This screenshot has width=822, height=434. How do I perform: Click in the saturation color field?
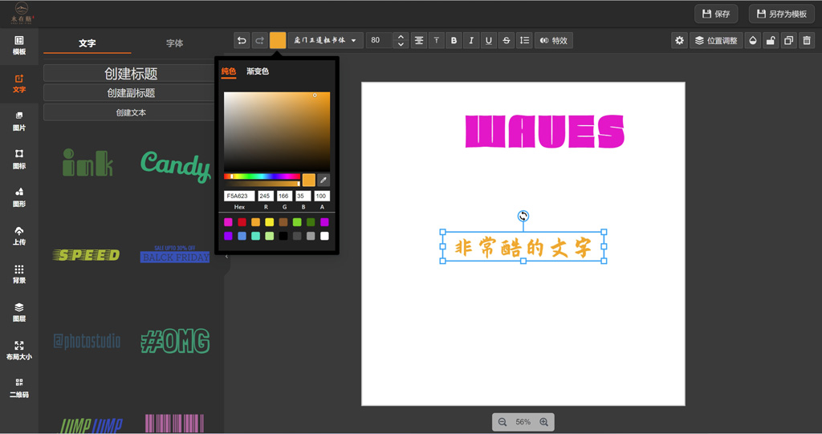point(277,132)
